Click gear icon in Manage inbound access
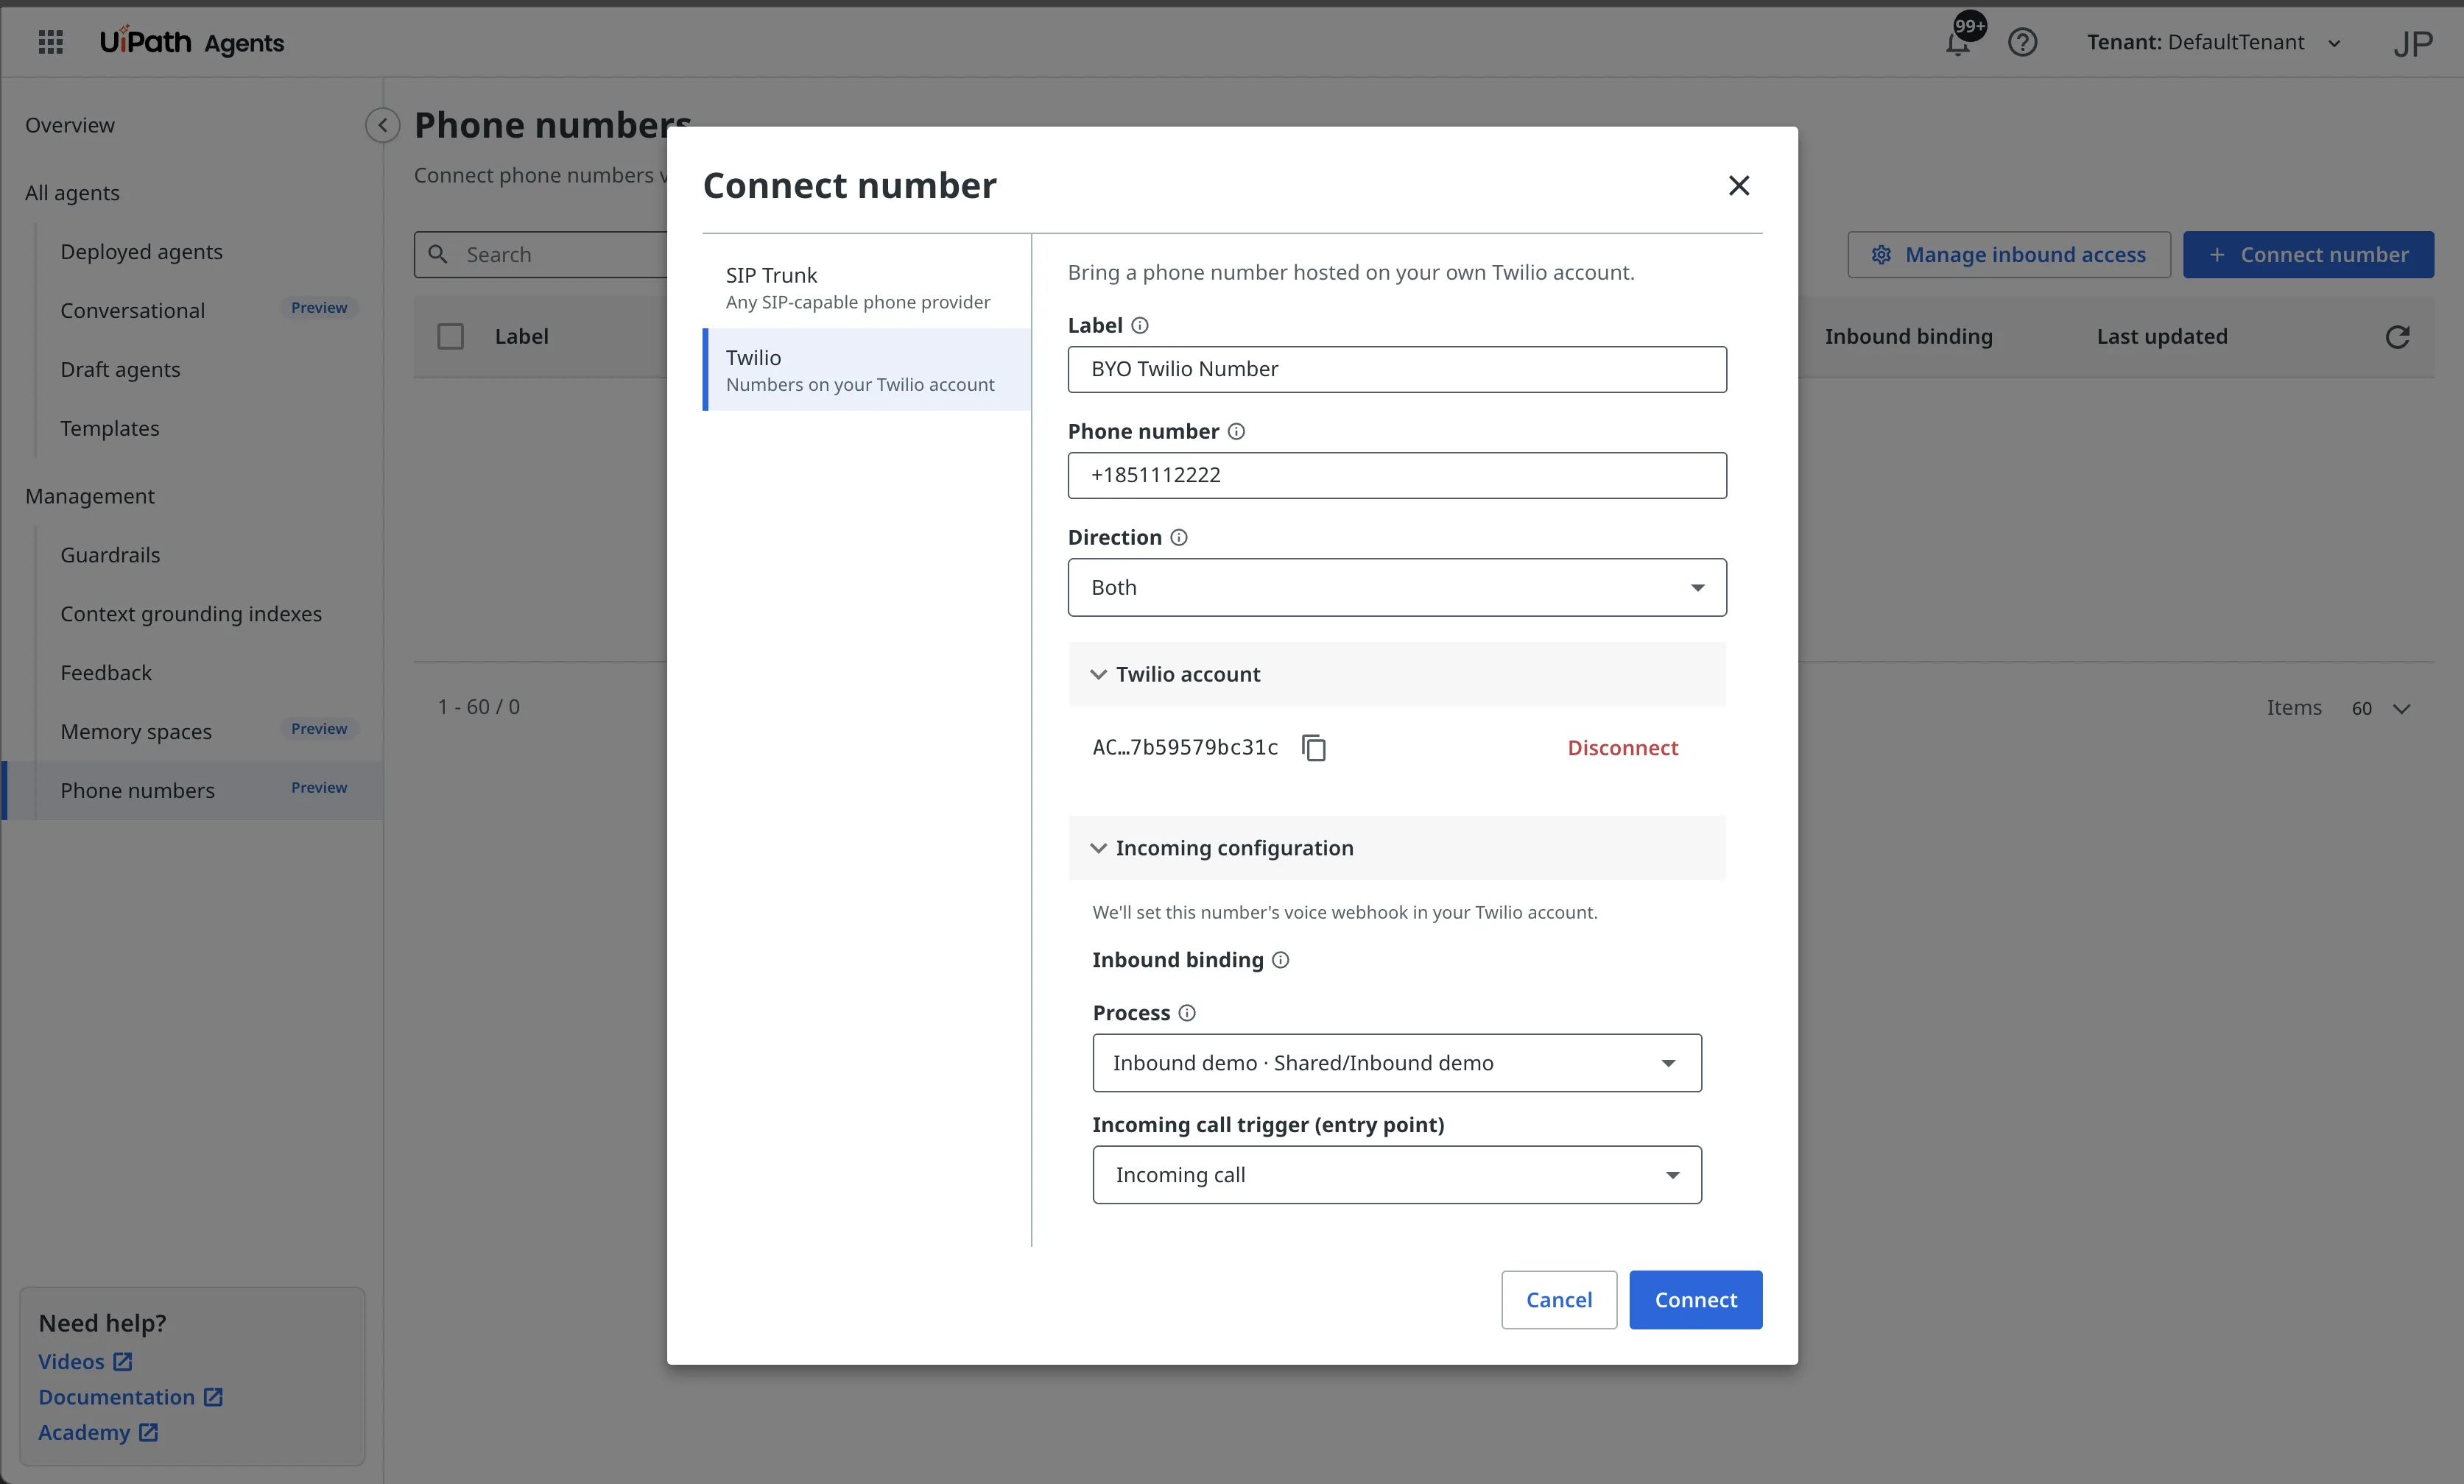 (x=1881, y=255)
